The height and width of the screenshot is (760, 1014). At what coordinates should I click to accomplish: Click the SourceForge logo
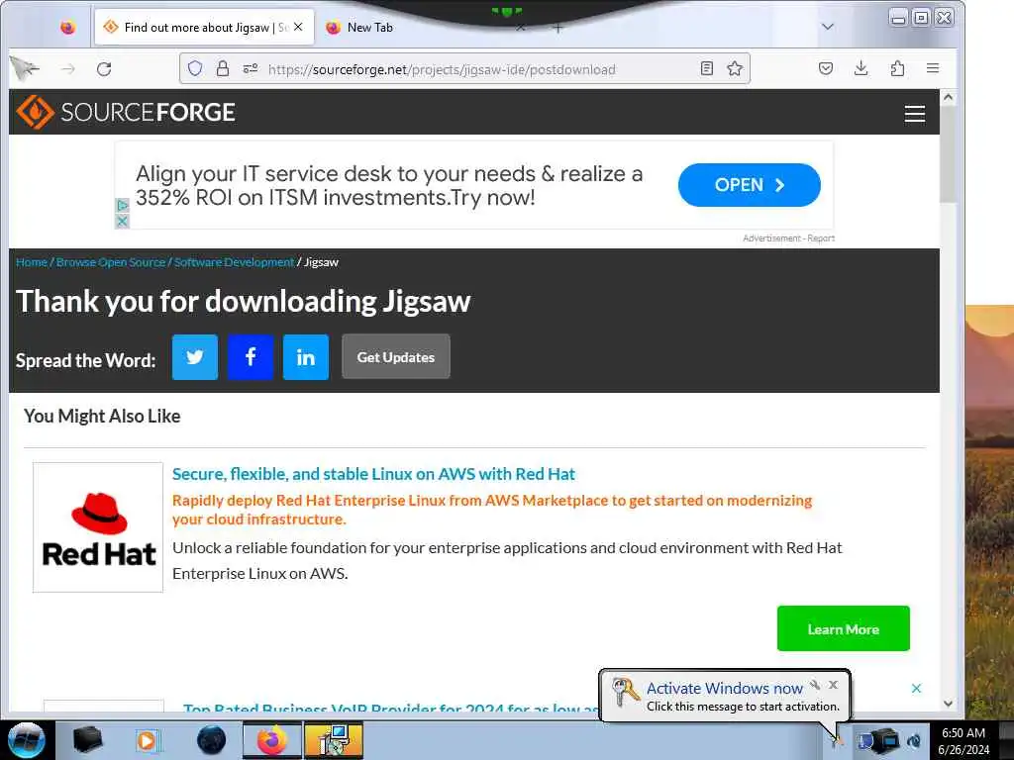click(126, 112)
